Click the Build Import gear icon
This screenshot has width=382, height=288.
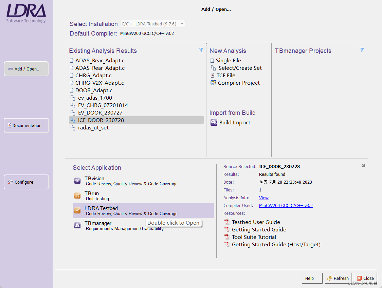click(214, 122)
